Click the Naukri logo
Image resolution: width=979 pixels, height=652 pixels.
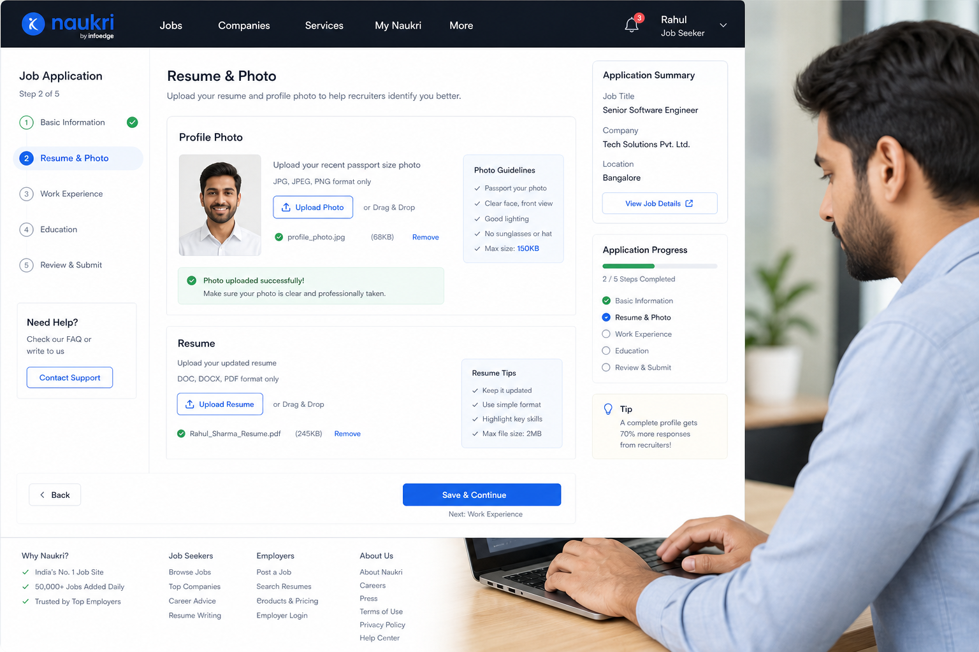pyautogui.click(x=68, y=25)
